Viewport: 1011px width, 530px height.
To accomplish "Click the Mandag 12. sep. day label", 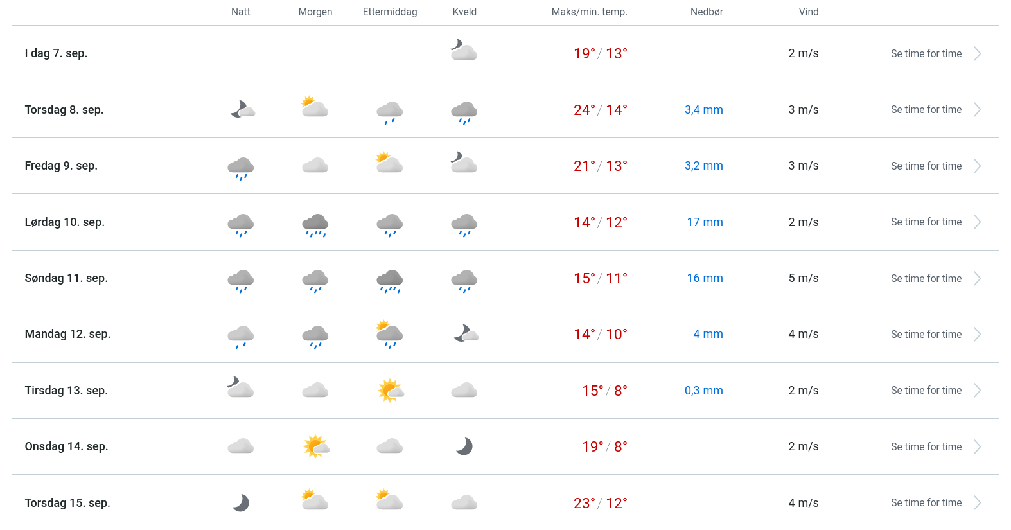I will pyautogui.click(x=67, y=334).
